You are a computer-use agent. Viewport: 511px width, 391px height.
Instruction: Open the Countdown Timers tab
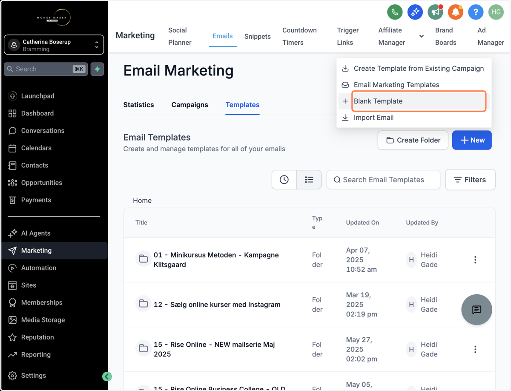point(299,36)
